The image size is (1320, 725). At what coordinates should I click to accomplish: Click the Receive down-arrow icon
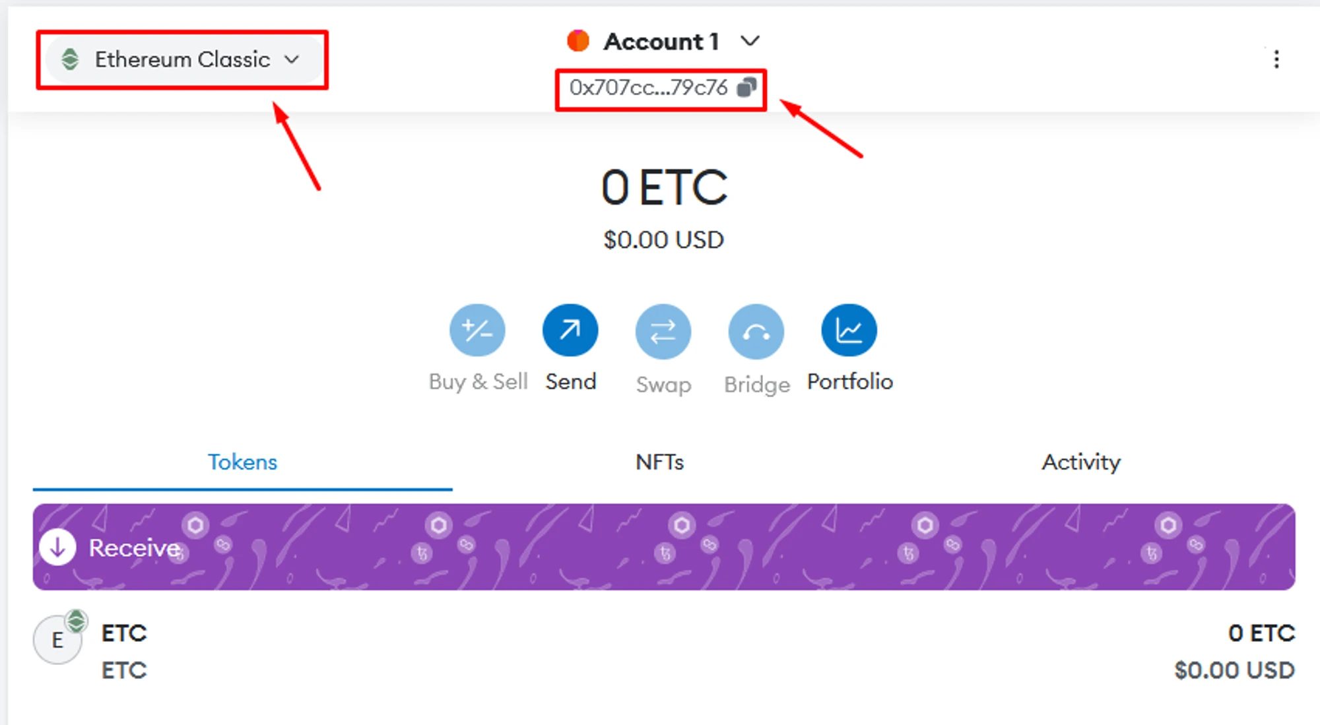(x=57, y=547)
